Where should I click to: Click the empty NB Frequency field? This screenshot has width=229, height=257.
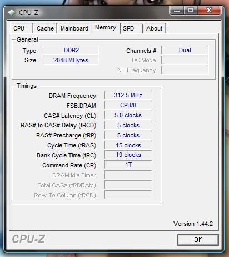tap(185, 70)
